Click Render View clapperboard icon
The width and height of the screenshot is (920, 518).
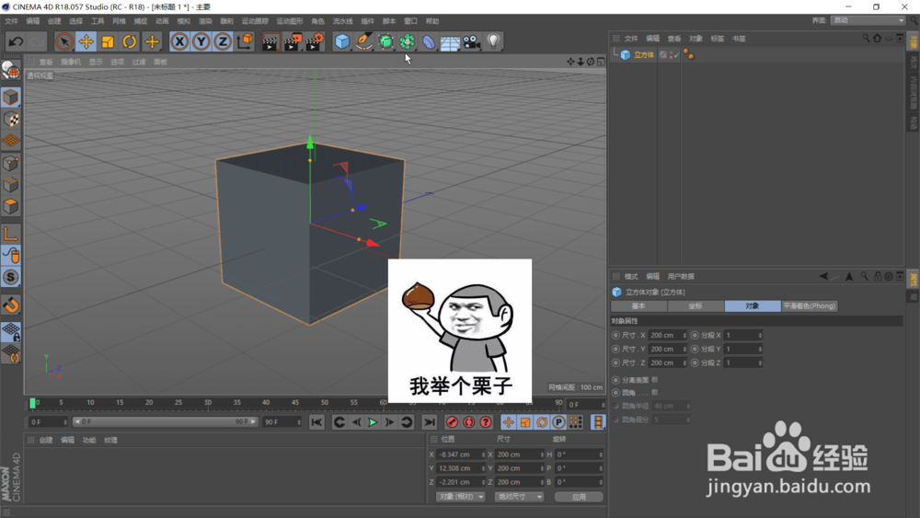click(270, 41)
